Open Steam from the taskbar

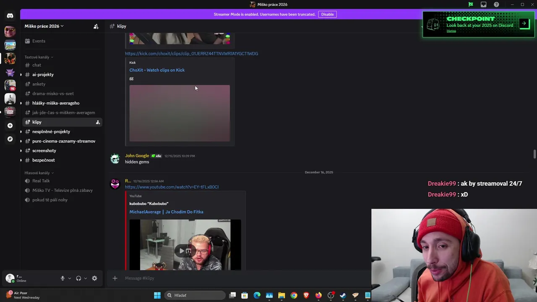click(343, 295)
